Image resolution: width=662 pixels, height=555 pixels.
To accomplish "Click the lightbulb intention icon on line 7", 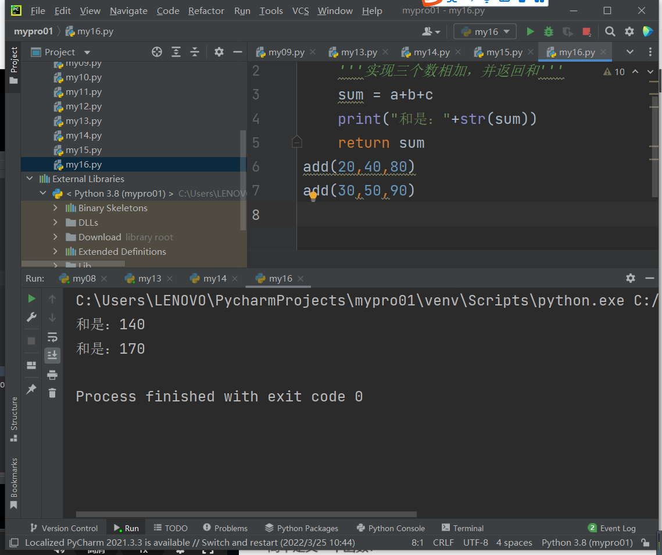I will [x=313, y=196].
